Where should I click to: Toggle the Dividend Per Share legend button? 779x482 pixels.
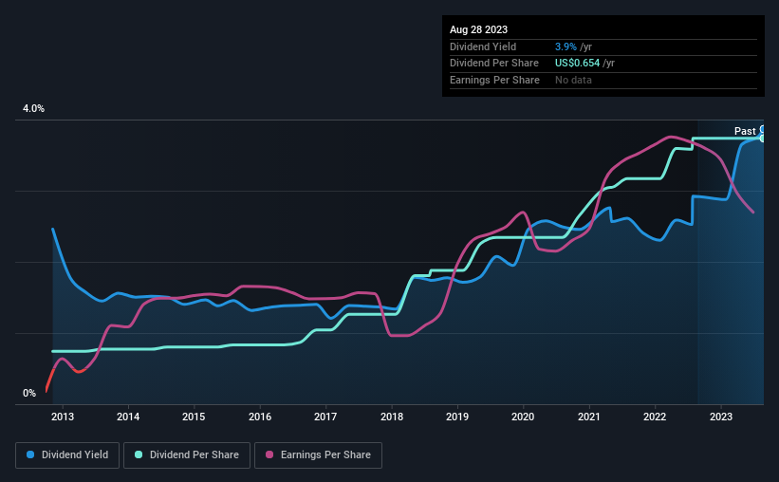tap(187, 455)
